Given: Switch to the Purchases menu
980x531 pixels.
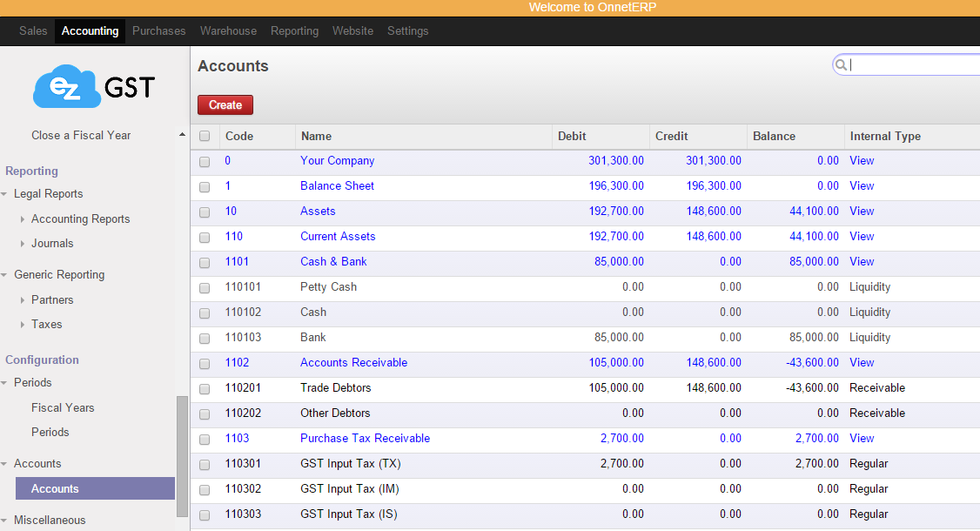Looking at the screenshot, I should pos(158,30).
